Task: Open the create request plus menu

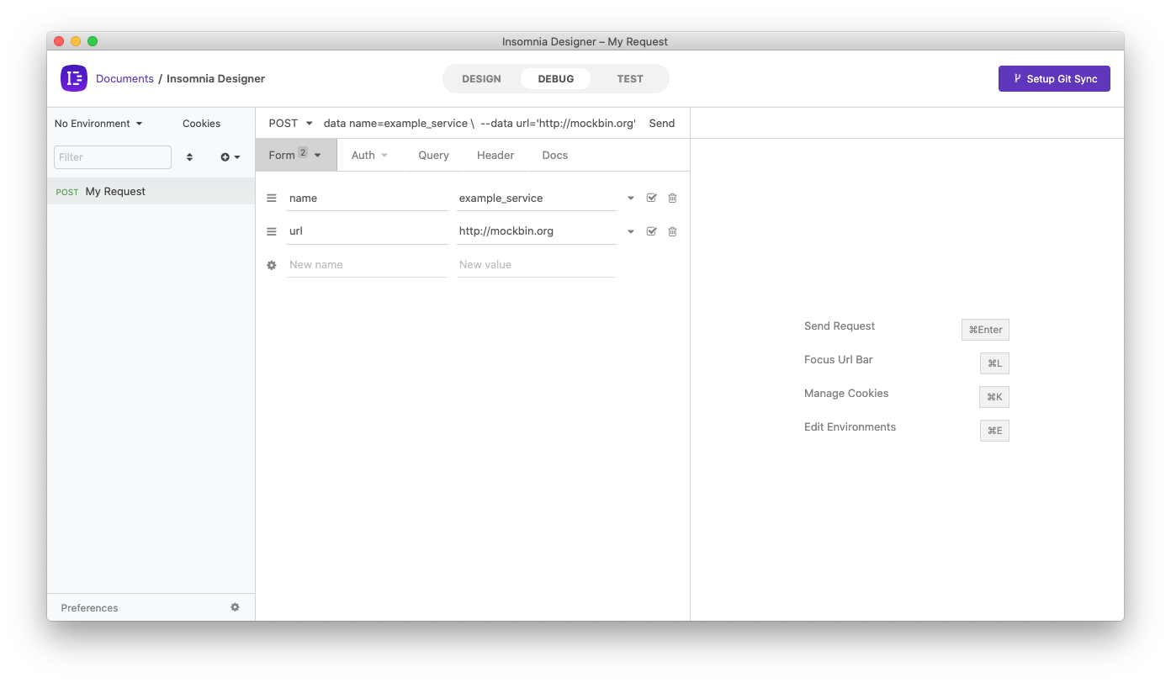Action: tap(230, 157)
